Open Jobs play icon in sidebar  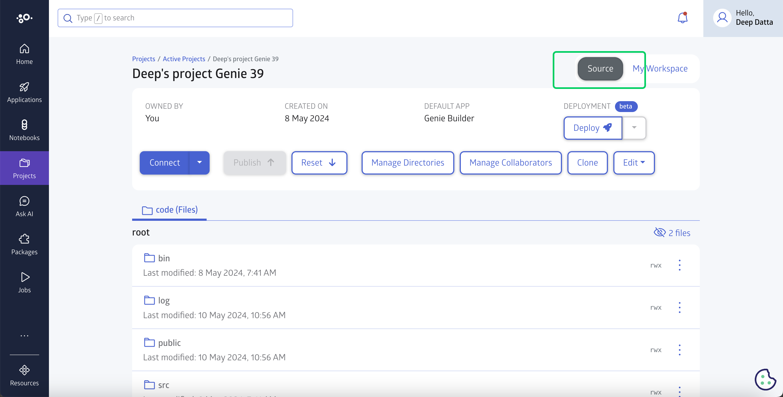tap(25, 277)
